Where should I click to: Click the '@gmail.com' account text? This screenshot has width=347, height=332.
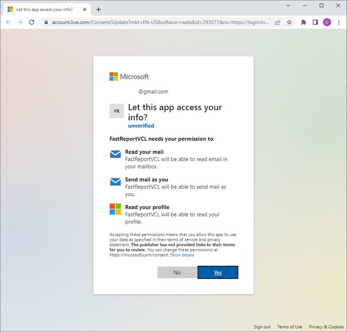click(x=153, y=92)
